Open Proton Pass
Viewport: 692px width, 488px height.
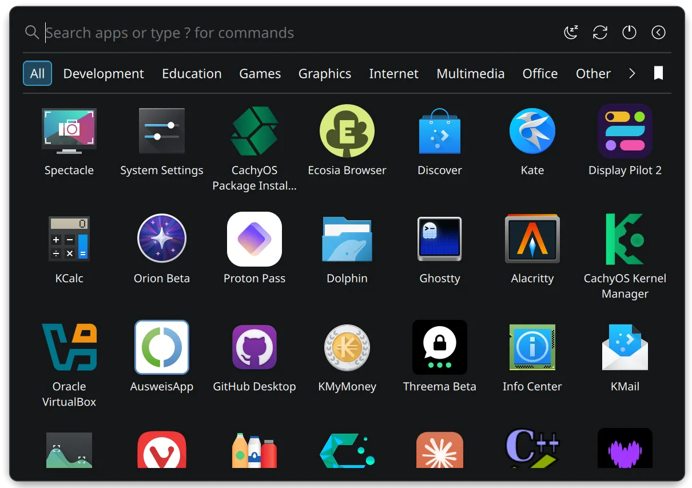254,239
